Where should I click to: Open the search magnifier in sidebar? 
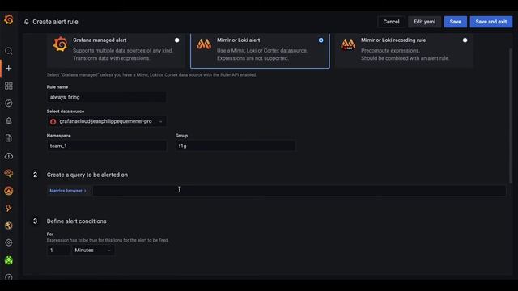[x=9, y=51]
